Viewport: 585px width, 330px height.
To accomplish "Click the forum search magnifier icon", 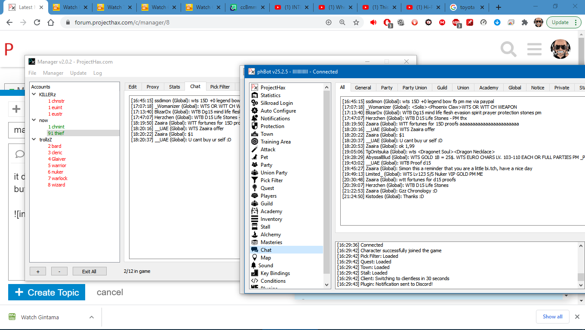I will 508,49.
